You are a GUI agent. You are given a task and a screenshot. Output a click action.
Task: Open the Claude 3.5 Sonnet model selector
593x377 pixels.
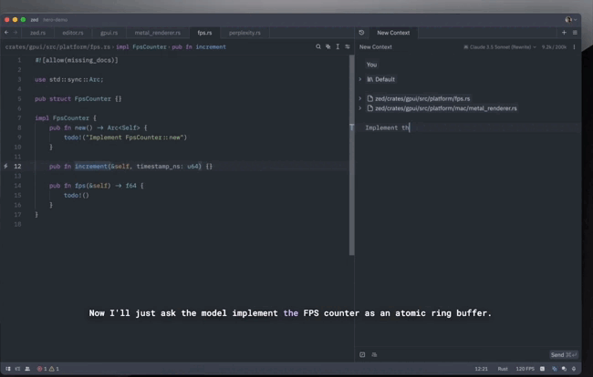(500, 46)
